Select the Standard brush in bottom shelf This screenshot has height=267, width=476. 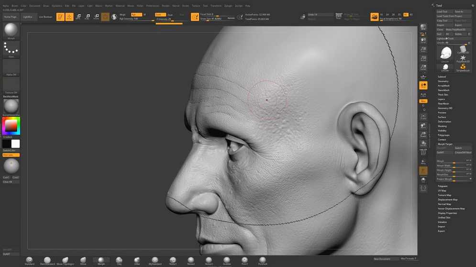[29, 260]
